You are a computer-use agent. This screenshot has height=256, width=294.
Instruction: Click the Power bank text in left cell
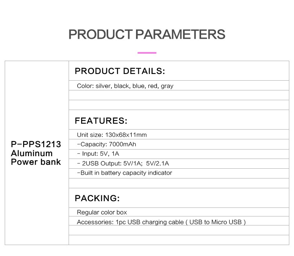click(x=36, y=162)
